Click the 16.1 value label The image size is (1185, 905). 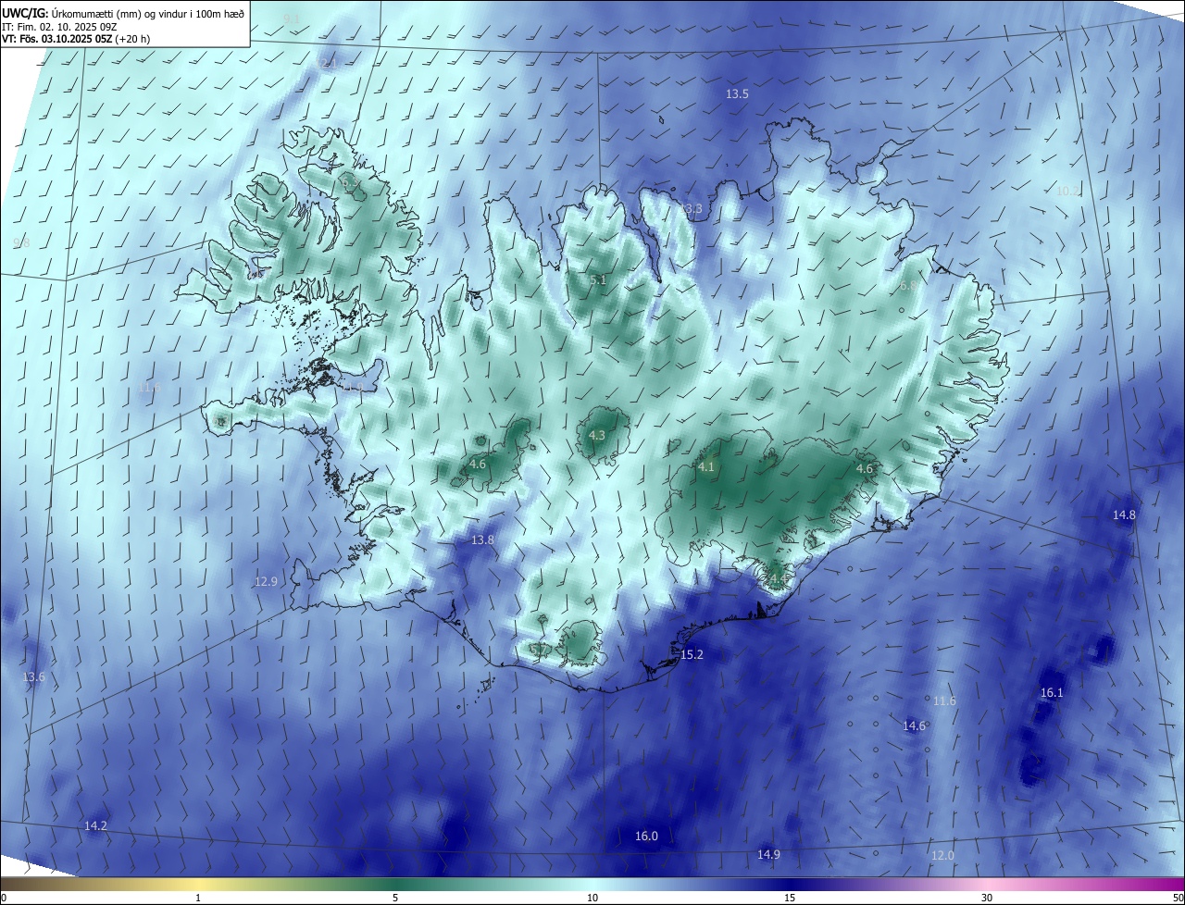[x=1052, y=692]
